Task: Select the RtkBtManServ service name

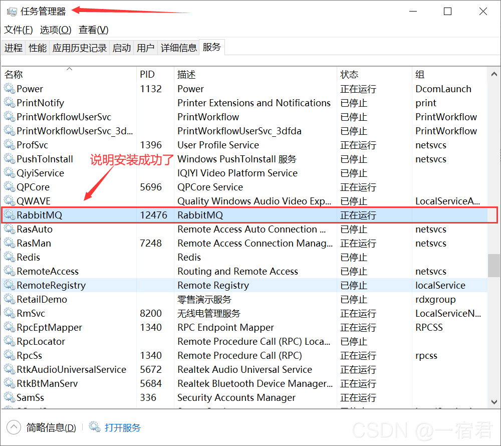Action: [47, 383]
